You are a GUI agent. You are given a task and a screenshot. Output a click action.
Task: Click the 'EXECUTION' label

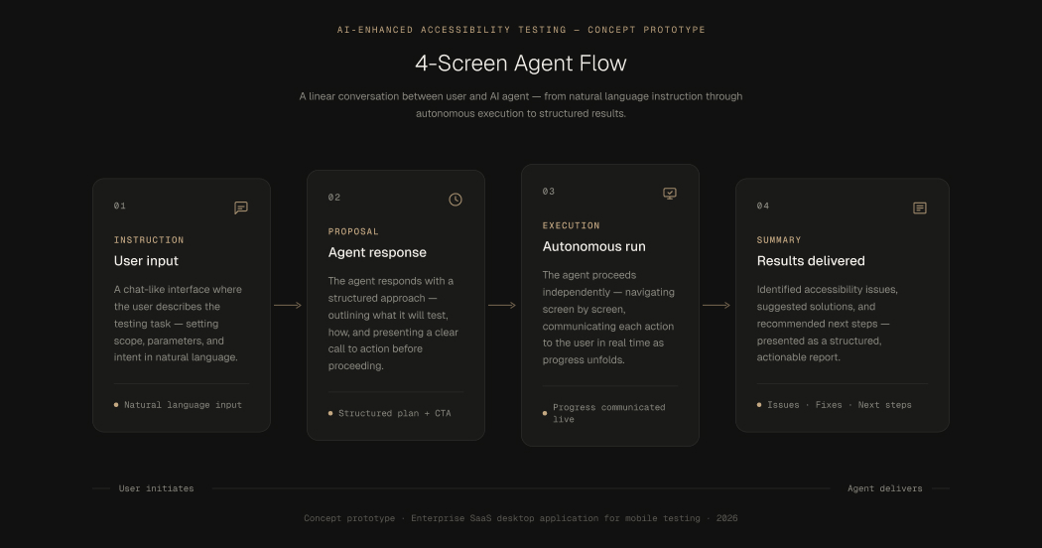pos(571,225)
